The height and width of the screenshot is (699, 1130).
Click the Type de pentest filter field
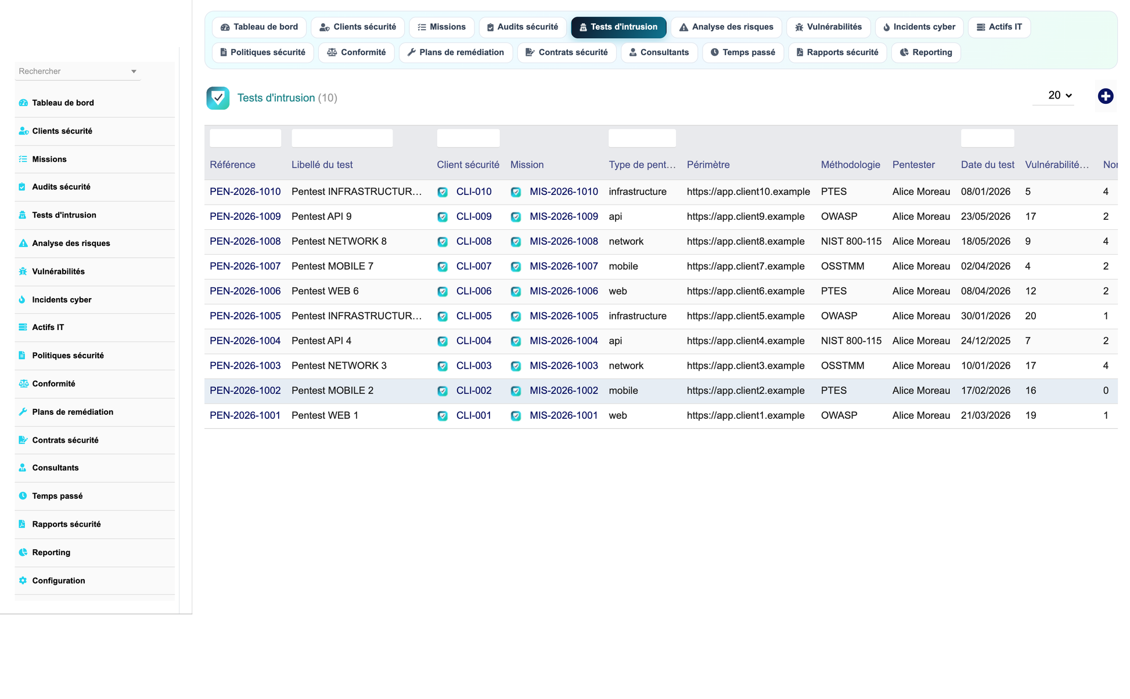pyautogui.click(x=642, y=138)
